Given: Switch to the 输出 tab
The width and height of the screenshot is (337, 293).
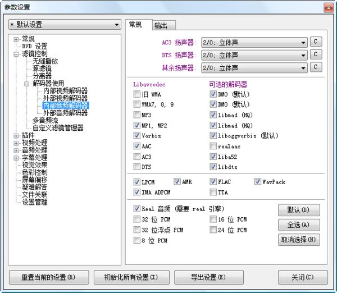Looking at the screenshot, I should click(163, 26).
